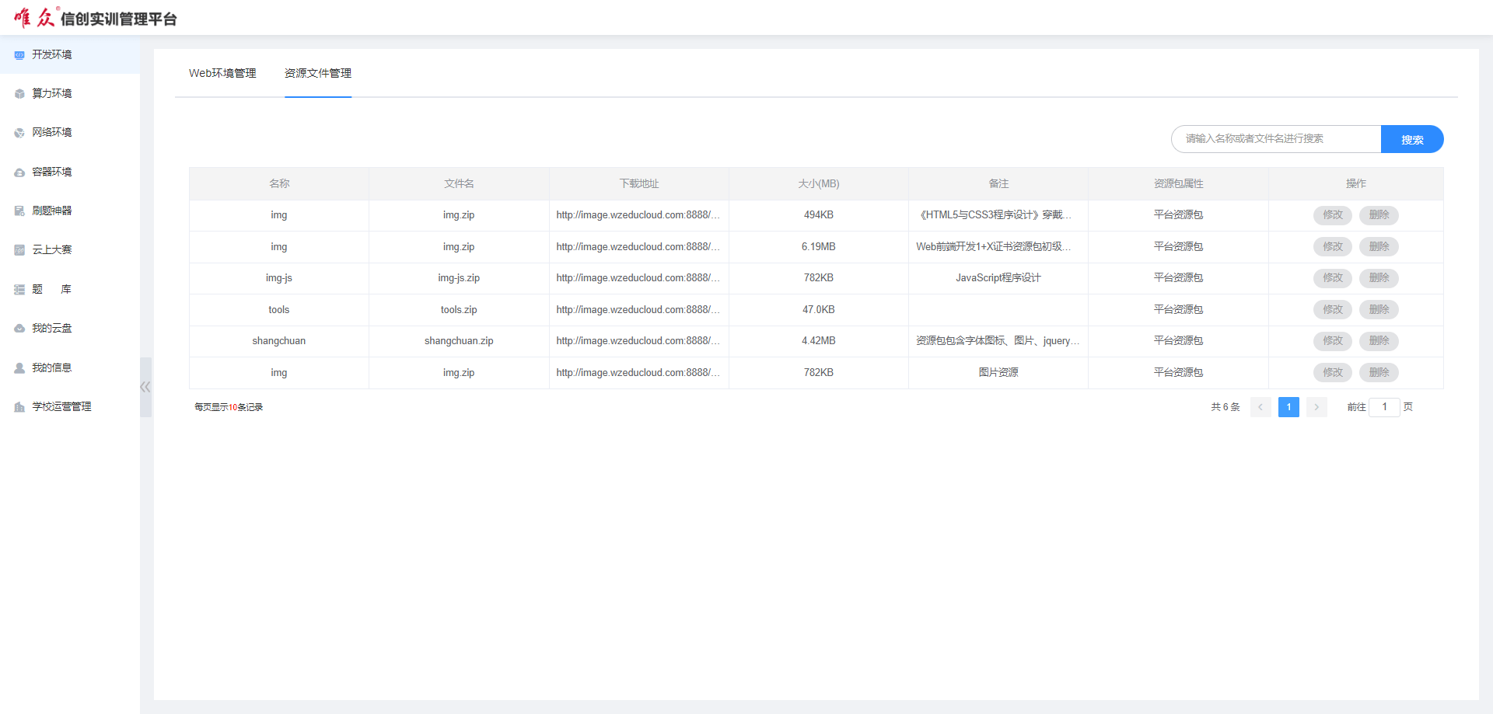Click the 网络环境 sidebar icon
The height and width of the screenshot is (714, 1493).
tap(19, 133)
